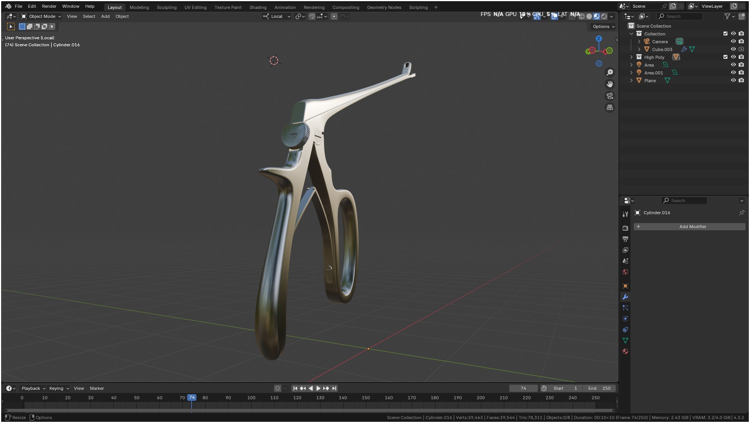
Task: Toggle Camera visibility eye icon
Action: 733,42
